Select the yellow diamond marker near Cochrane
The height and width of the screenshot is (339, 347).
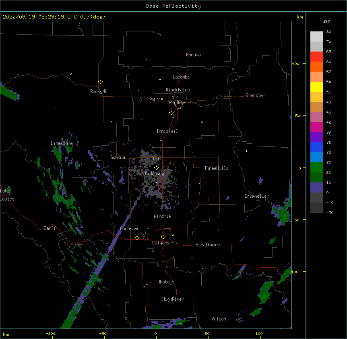pos(137,238)
